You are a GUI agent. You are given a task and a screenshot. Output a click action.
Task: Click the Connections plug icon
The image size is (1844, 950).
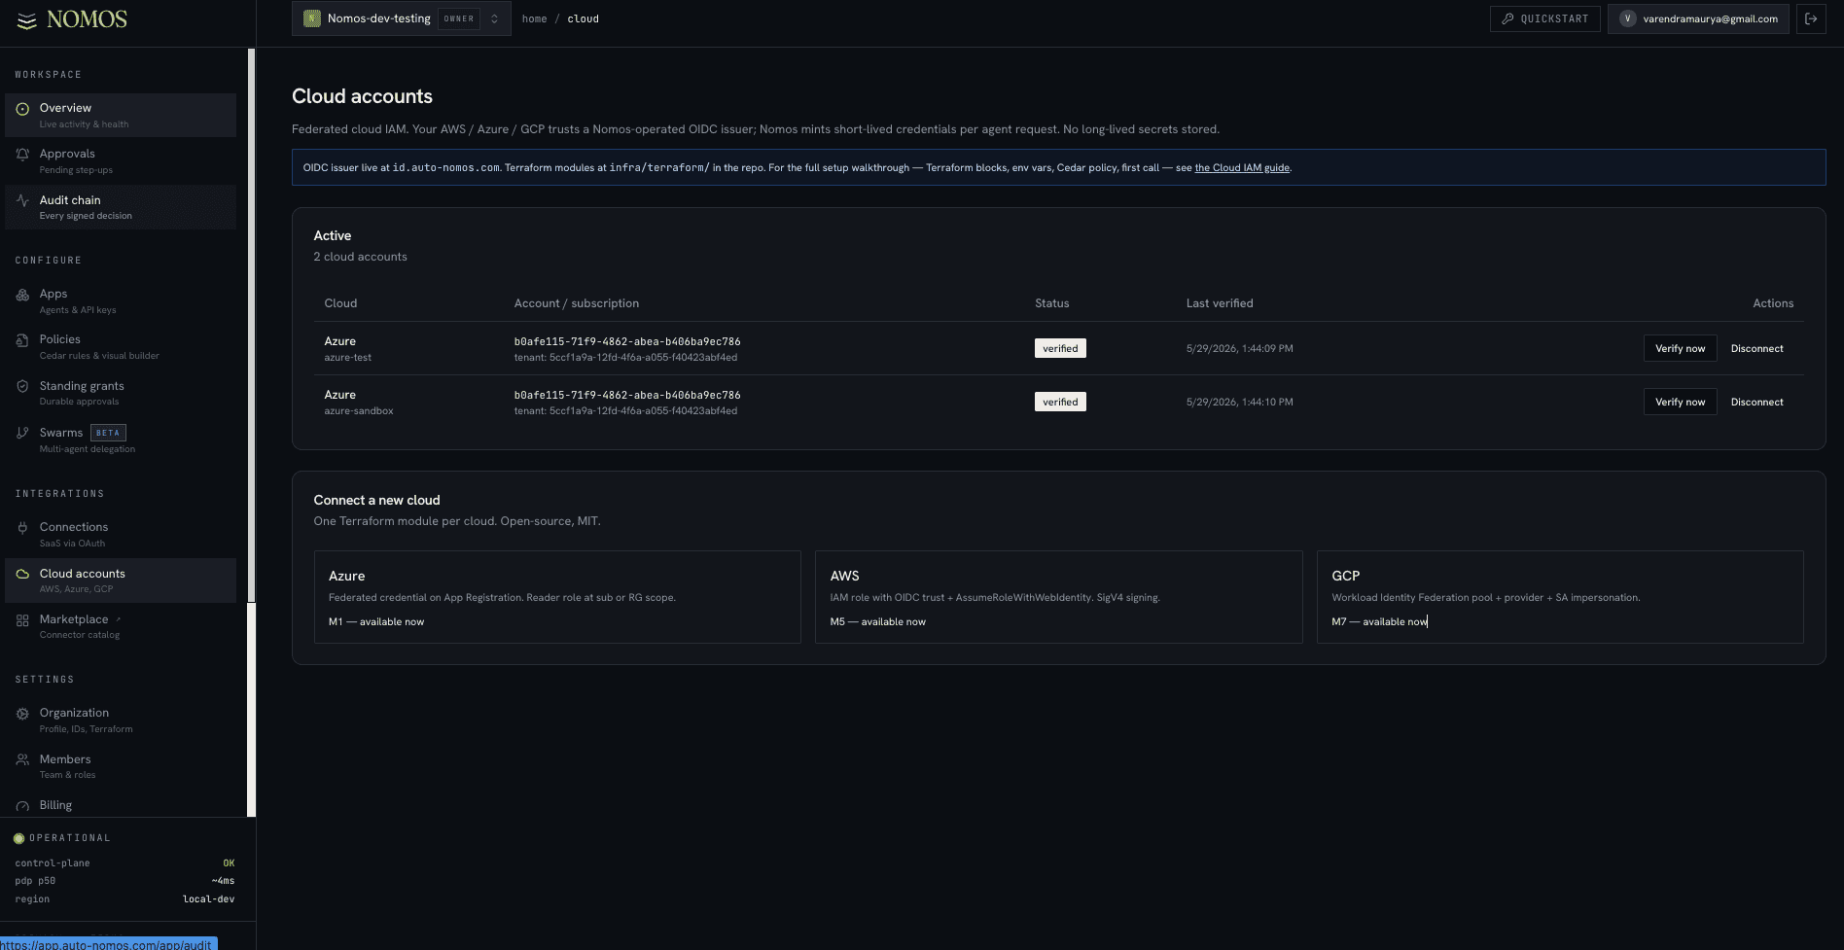[22, 528]
